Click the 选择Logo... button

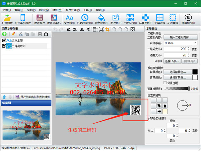173,61
